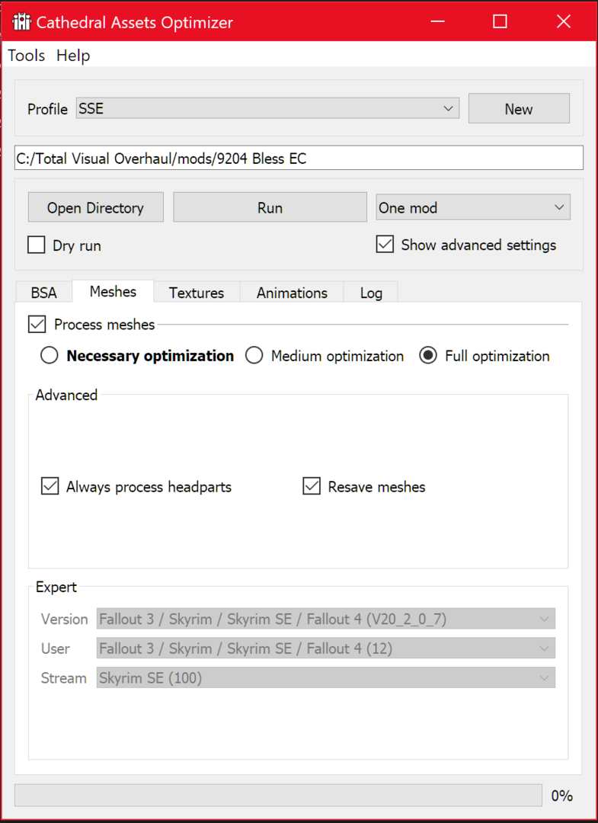
Task: Expand the Profile SSE dropdown
Action: pyautogui.click(x=267, y=109)
